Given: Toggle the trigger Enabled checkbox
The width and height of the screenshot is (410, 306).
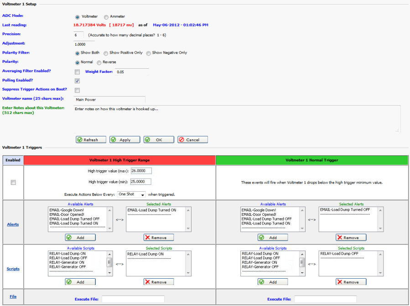Looking at the screenshot, I should tap(13, 182).
